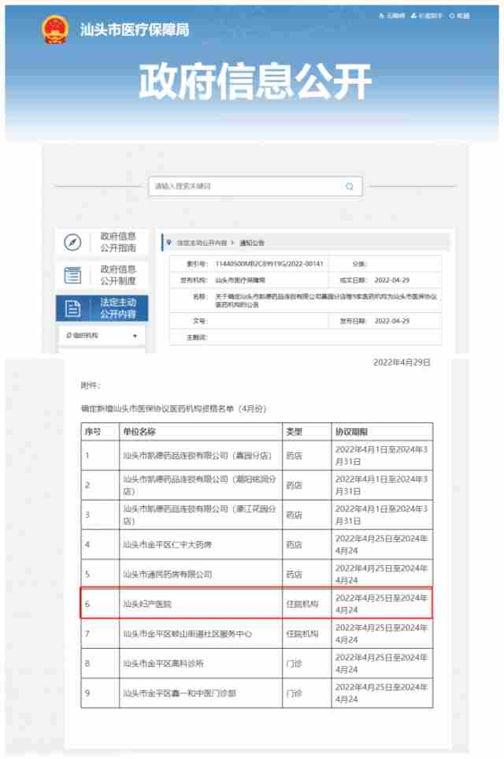Click the list icon for 政府信息公开制度
This screenshot has width=504, height=759.
[x=73, y=275]
